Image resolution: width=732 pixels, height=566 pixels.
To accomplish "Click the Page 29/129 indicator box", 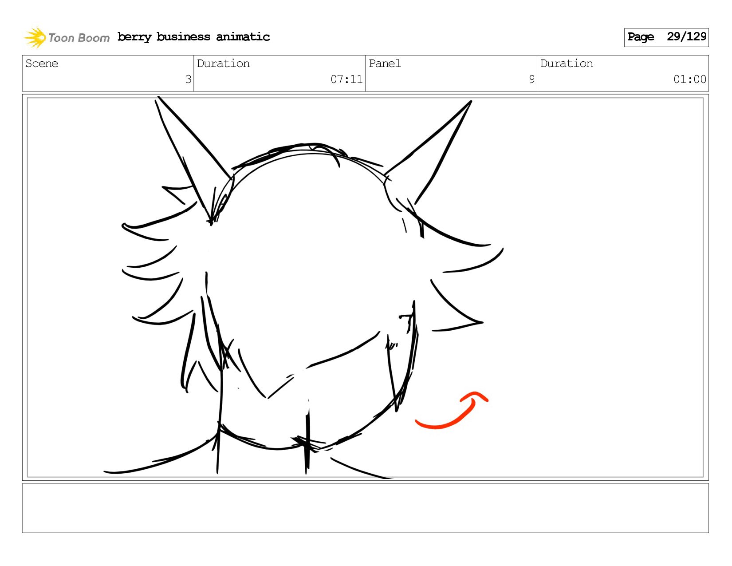I will (x=666, y=37).
